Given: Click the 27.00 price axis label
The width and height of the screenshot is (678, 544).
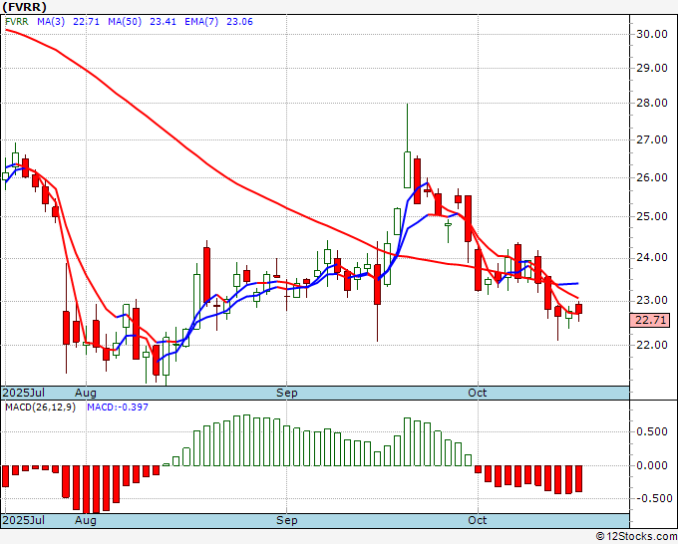Looking at the screenshot, I should (x=652, y=140).
